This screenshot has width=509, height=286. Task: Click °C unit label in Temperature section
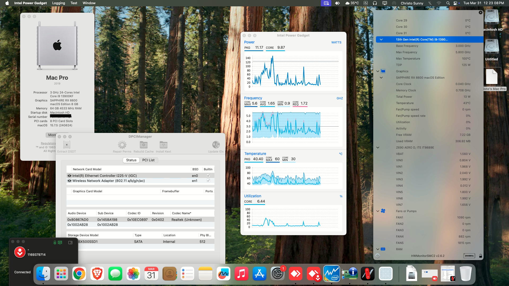pyautogui.click(x=341, y=154)
